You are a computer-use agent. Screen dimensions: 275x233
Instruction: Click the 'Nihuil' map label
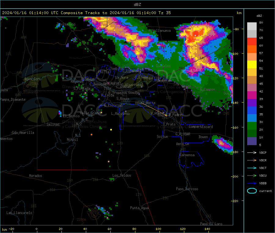[x=72, y=140]
